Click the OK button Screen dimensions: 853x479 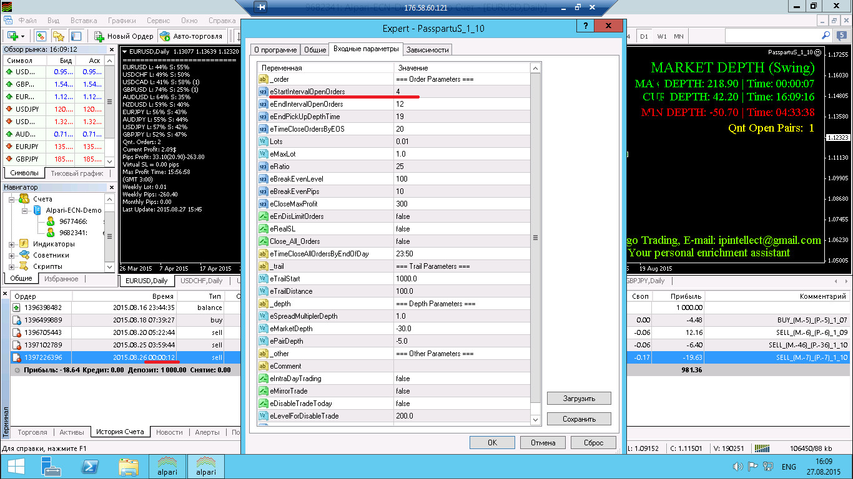coord(493,442)
